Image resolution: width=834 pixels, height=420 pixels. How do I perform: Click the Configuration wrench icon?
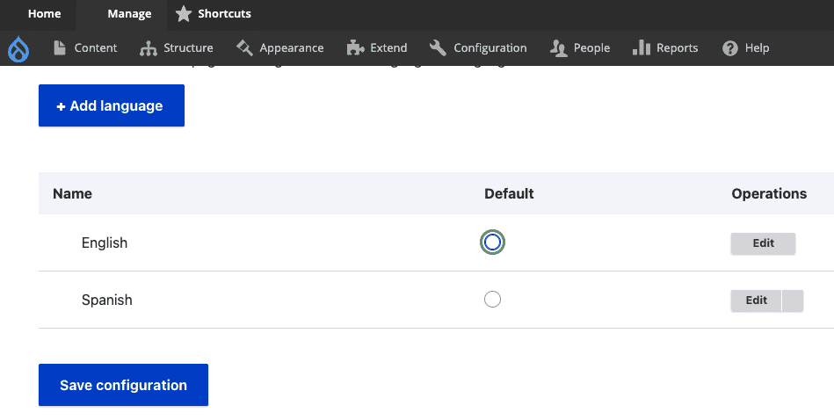pos(438,47)
